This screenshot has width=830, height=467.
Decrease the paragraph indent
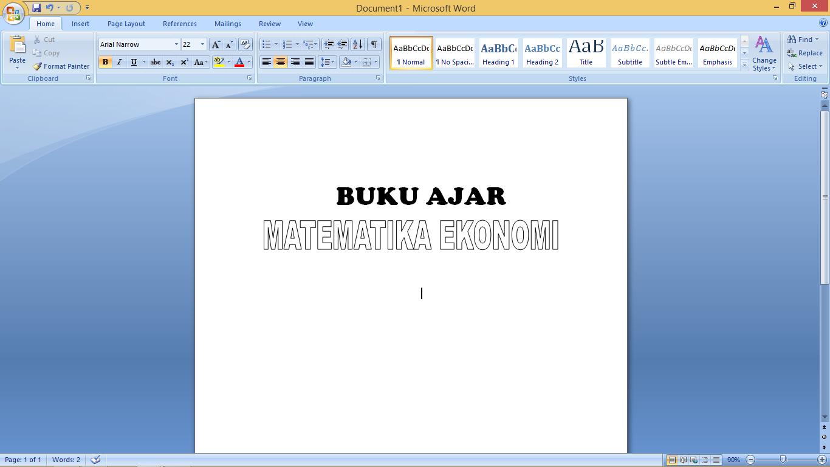(329, 44)
